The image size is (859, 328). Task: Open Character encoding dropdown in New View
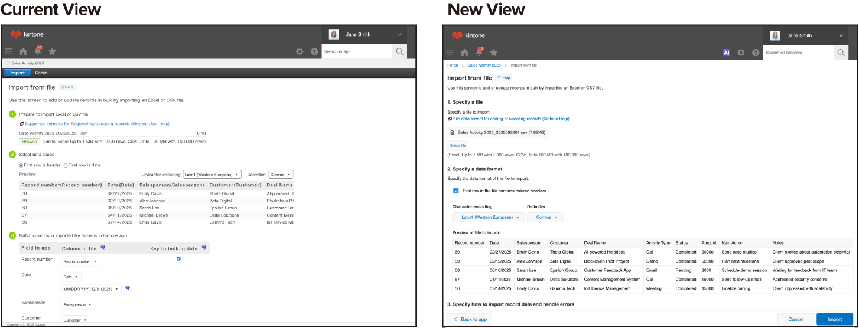point(488,217)
